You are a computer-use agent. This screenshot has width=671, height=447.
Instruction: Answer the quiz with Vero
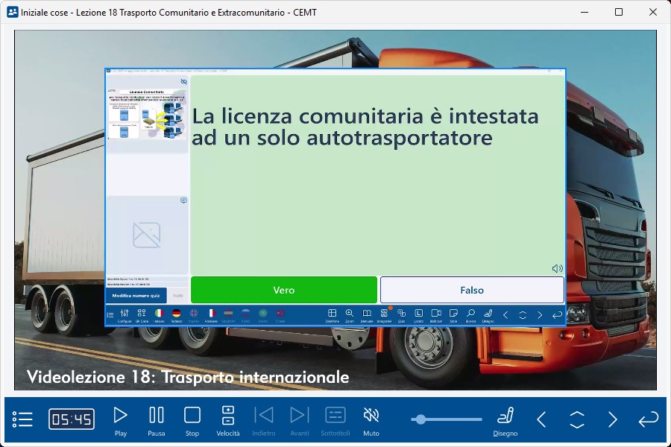pos(284,290)
